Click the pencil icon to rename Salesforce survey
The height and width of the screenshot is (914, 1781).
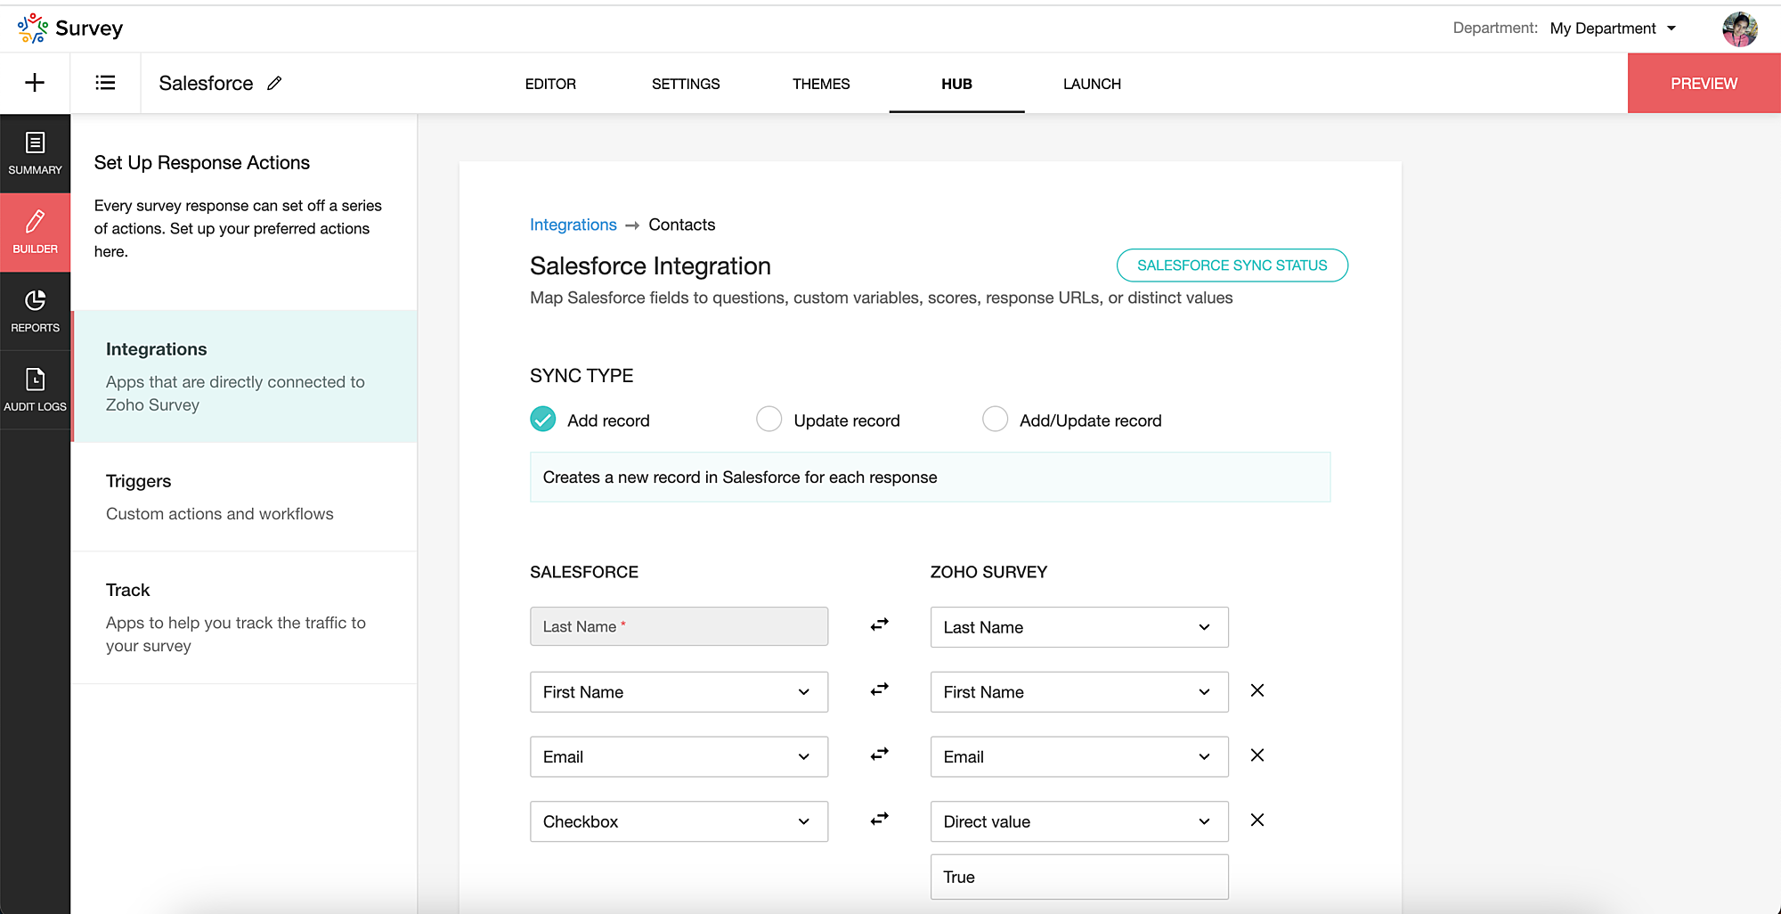[274, 83]
